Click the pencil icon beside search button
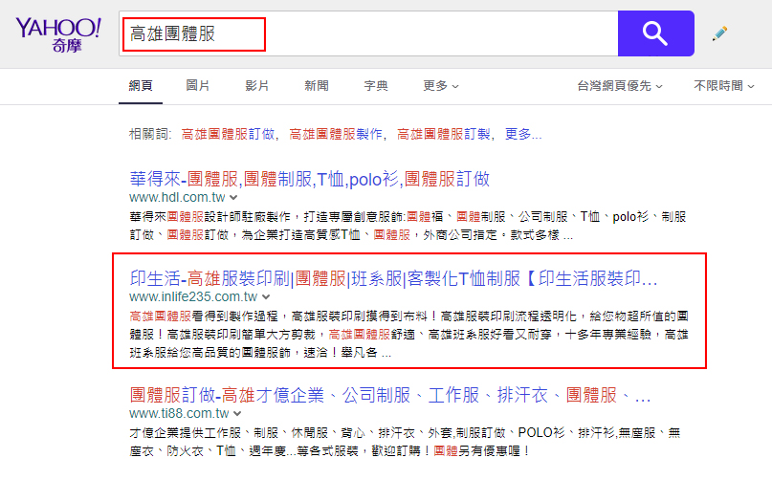 (719, 33)
